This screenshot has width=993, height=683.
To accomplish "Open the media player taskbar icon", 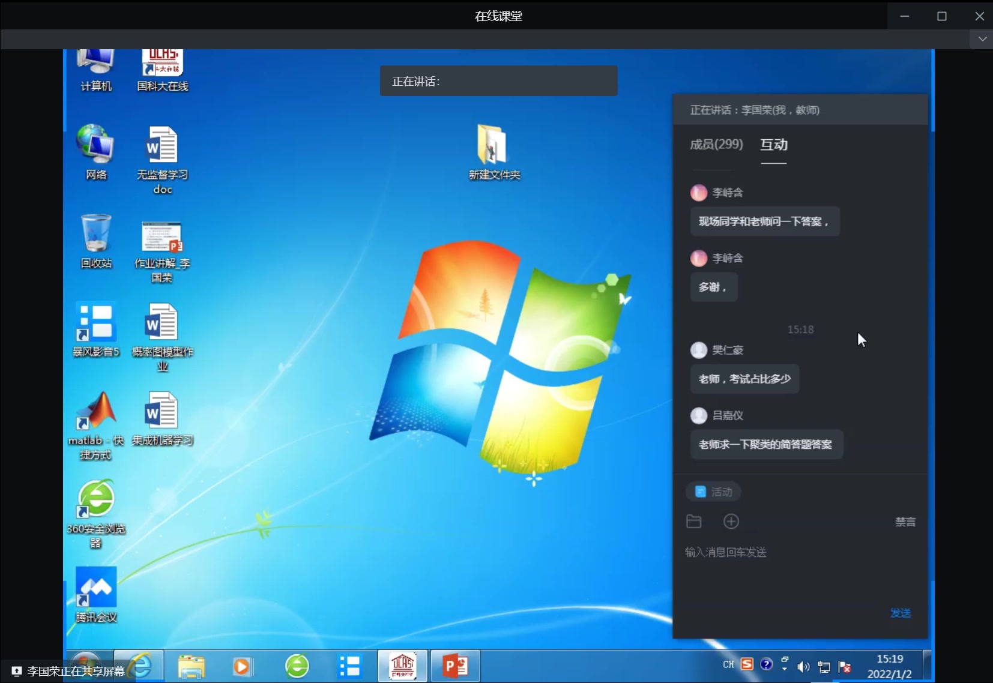I will point(242,666).
